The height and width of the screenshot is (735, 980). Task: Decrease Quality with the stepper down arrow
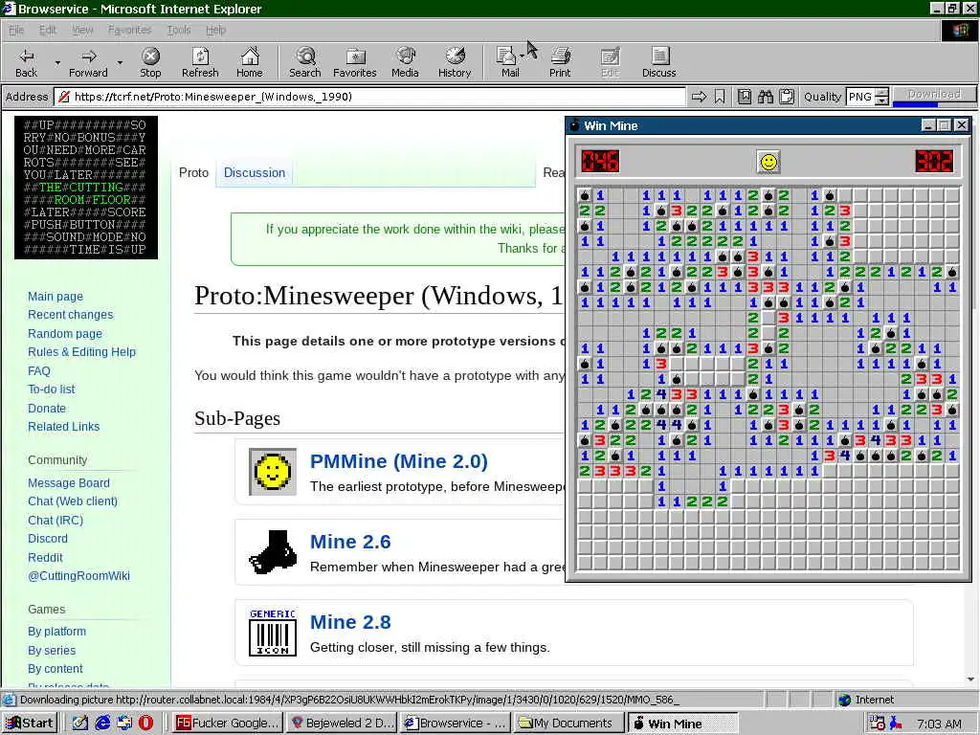pyautogui.click(x=881, y=100)
